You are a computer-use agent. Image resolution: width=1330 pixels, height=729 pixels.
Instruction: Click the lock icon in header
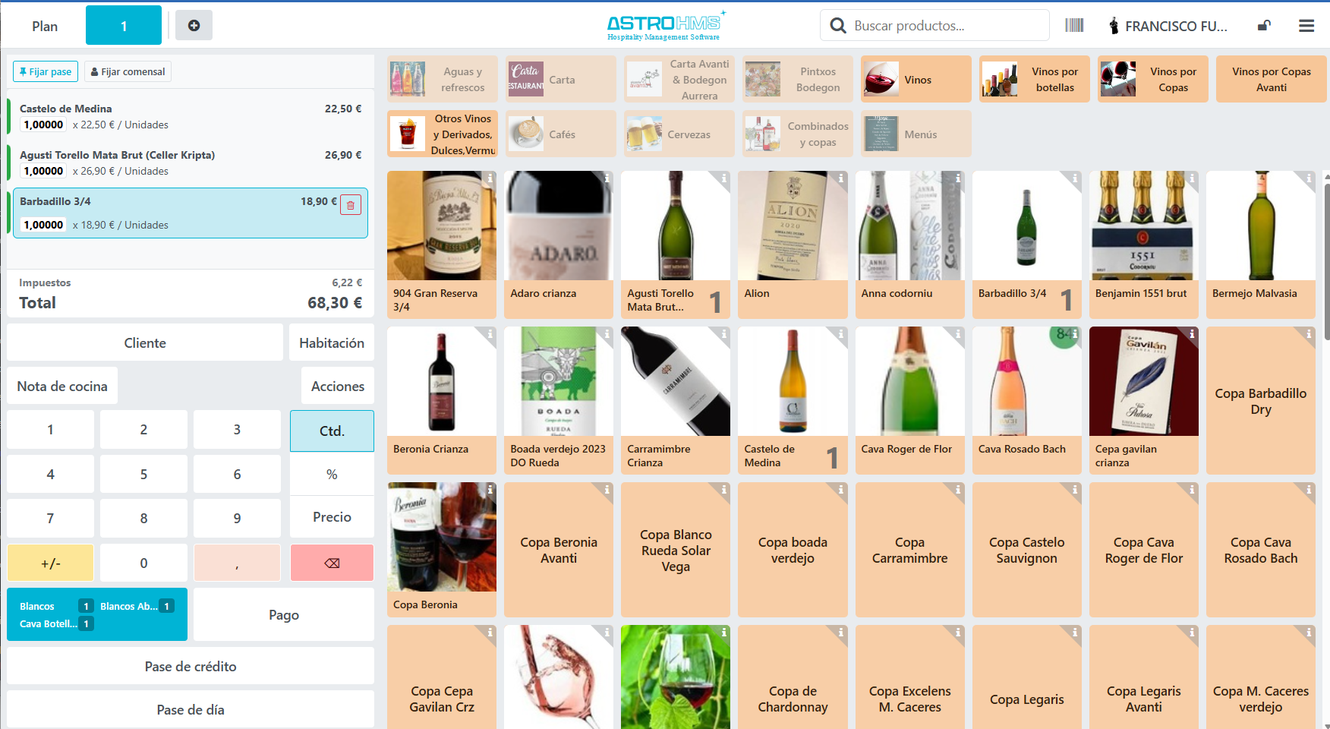click(1264, 26)
